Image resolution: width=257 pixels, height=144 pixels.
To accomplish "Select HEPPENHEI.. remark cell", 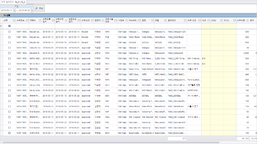I will tap(194, 90).
